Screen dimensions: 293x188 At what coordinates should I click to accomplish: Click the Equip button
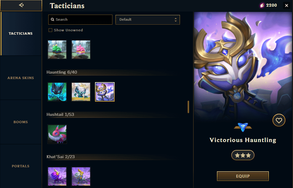[243, 176]
